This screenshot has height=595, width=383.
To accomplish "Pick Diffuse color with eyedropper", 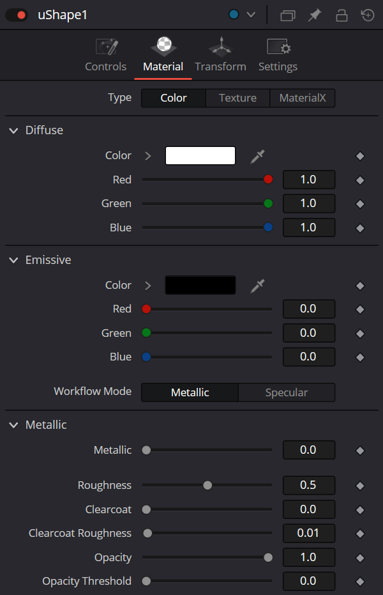I will click(x=258, y=157).
